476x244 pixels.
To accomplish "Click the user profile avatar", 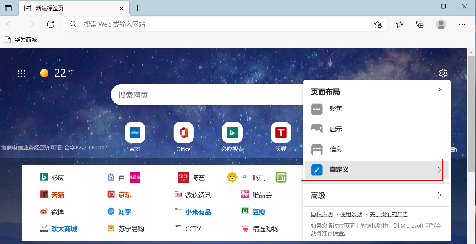I will (x=441, y=24).
